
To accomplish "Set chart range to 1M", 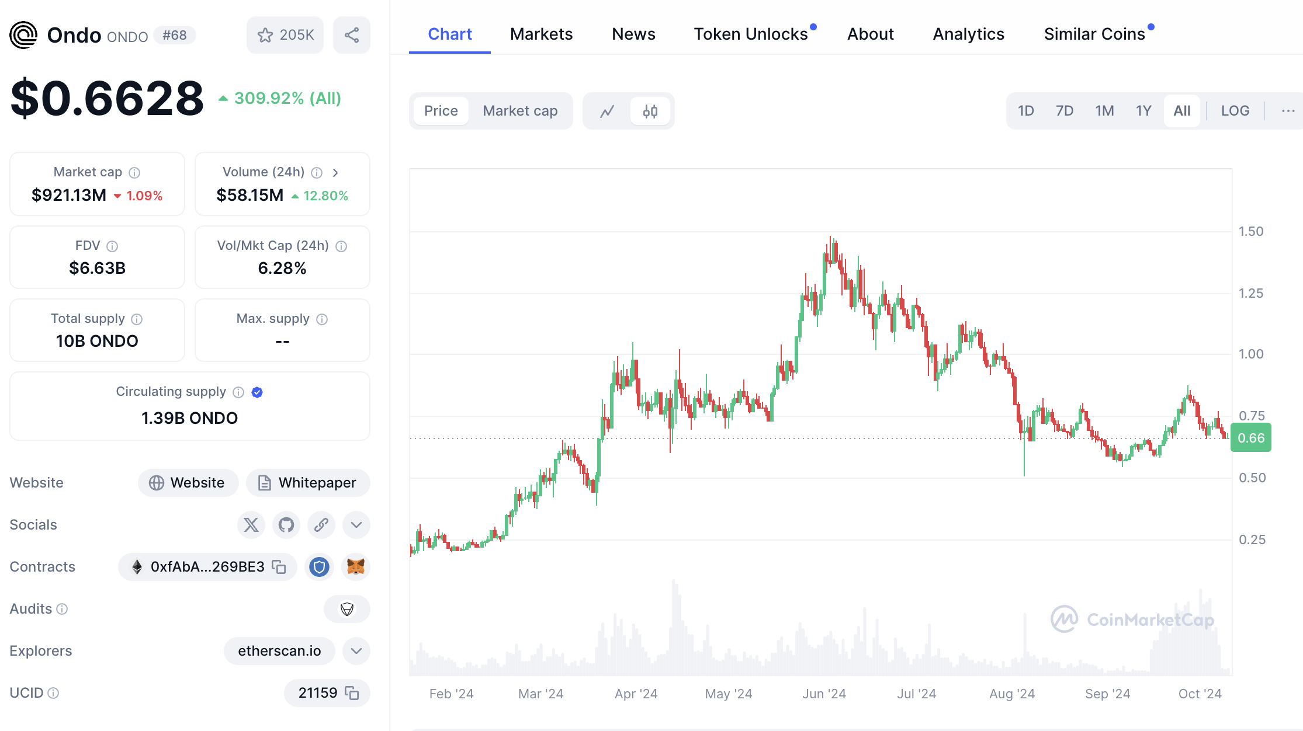I will [1104, 111].
